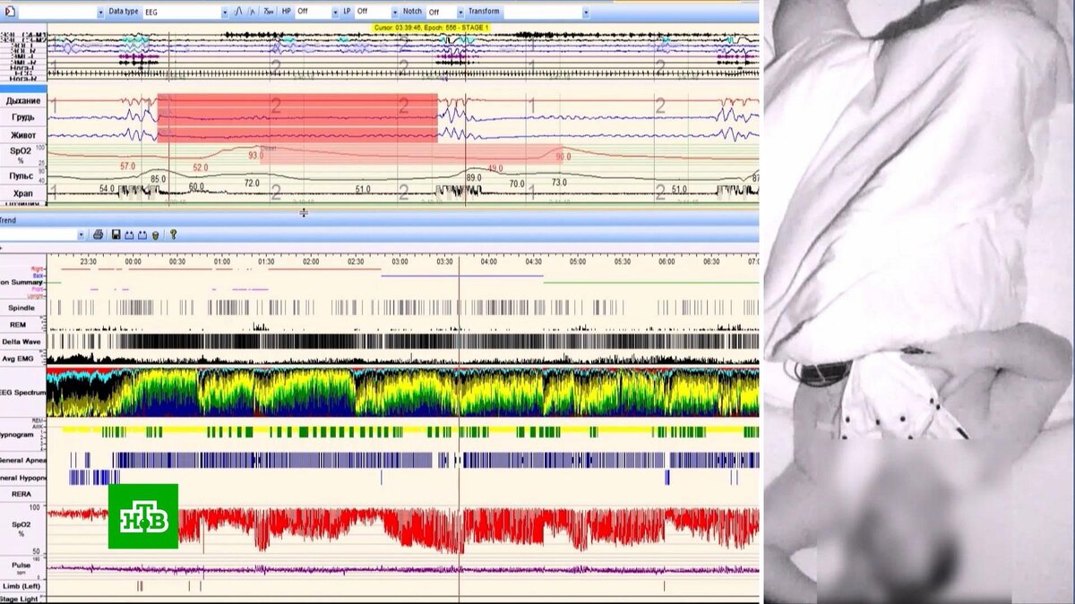This screenshot has width=1075, height=604.
Task: Select the Pulse trend row label
Action: (x=21, y=567)
